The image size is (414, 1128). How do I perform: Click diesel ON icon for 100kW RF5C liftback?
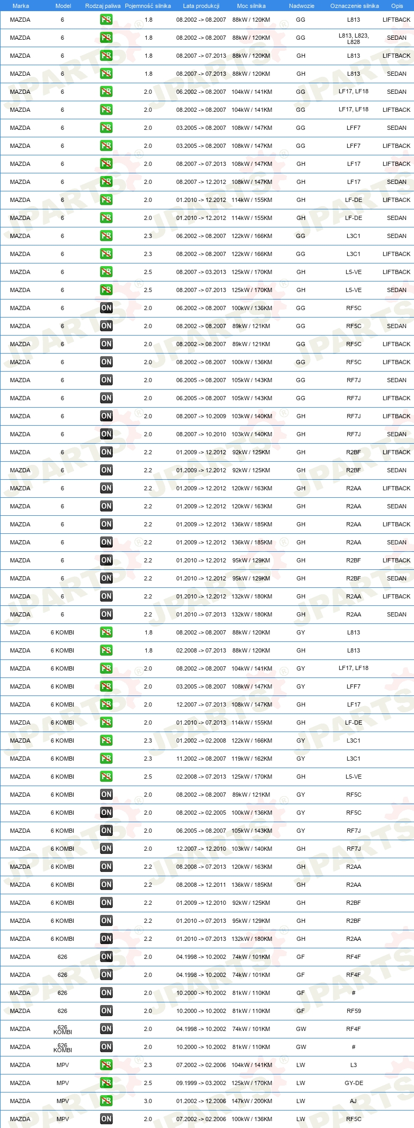pyautogui.click(x=106, y=362)
